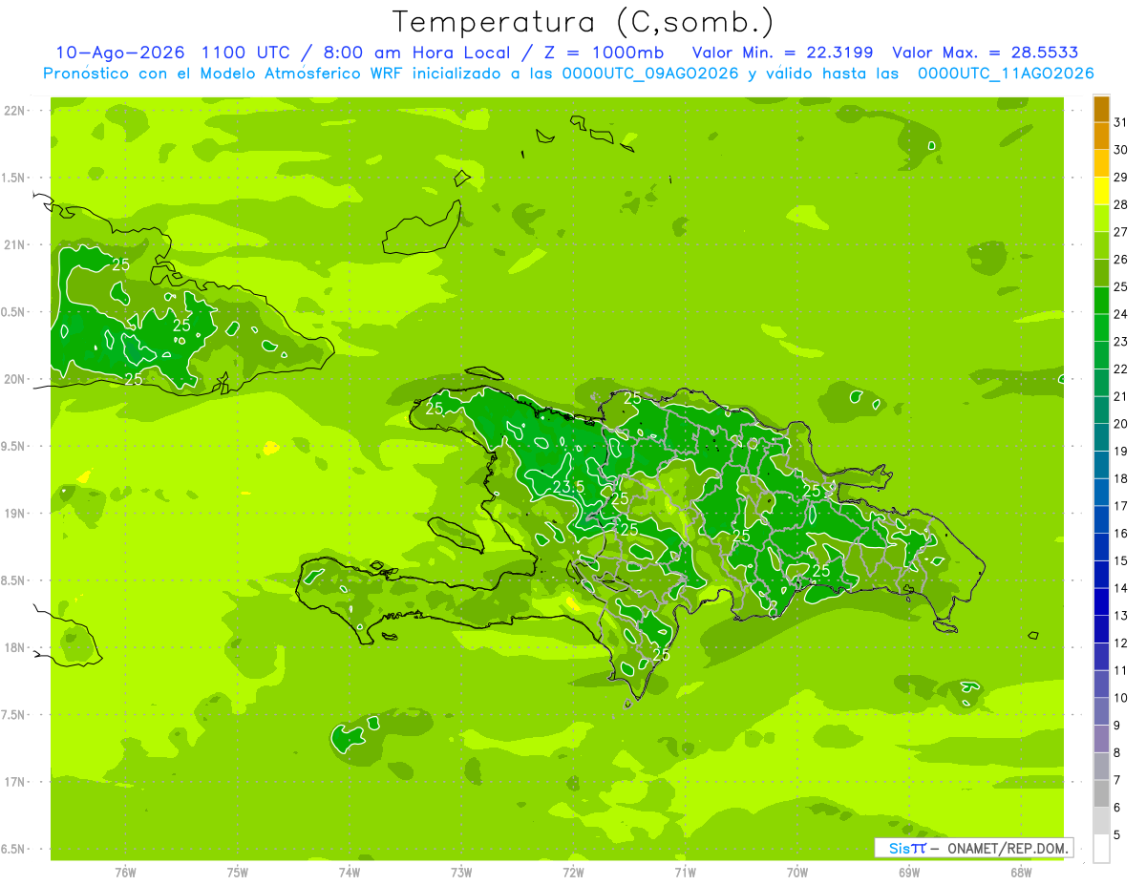Click the 'Valor Max. = 28.5533' value
The image size is (1146, 885).
coord(986,53)
